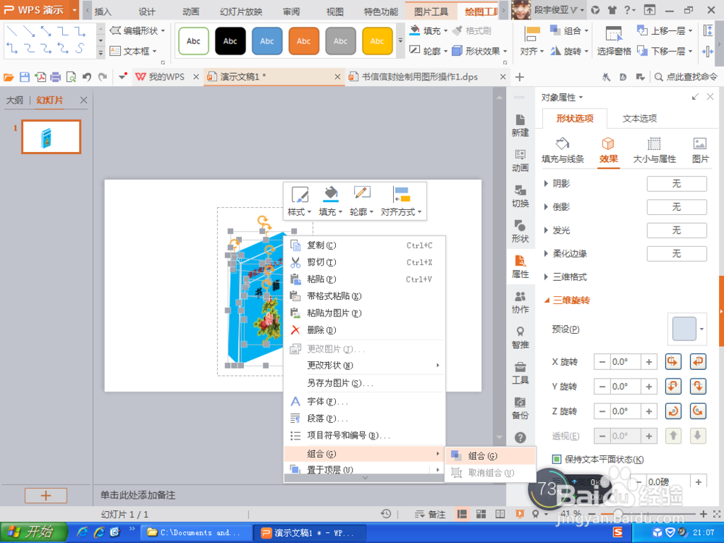Click the 格式刷 format painter
The image size is (724, 543).
click(x=472, y=31)
